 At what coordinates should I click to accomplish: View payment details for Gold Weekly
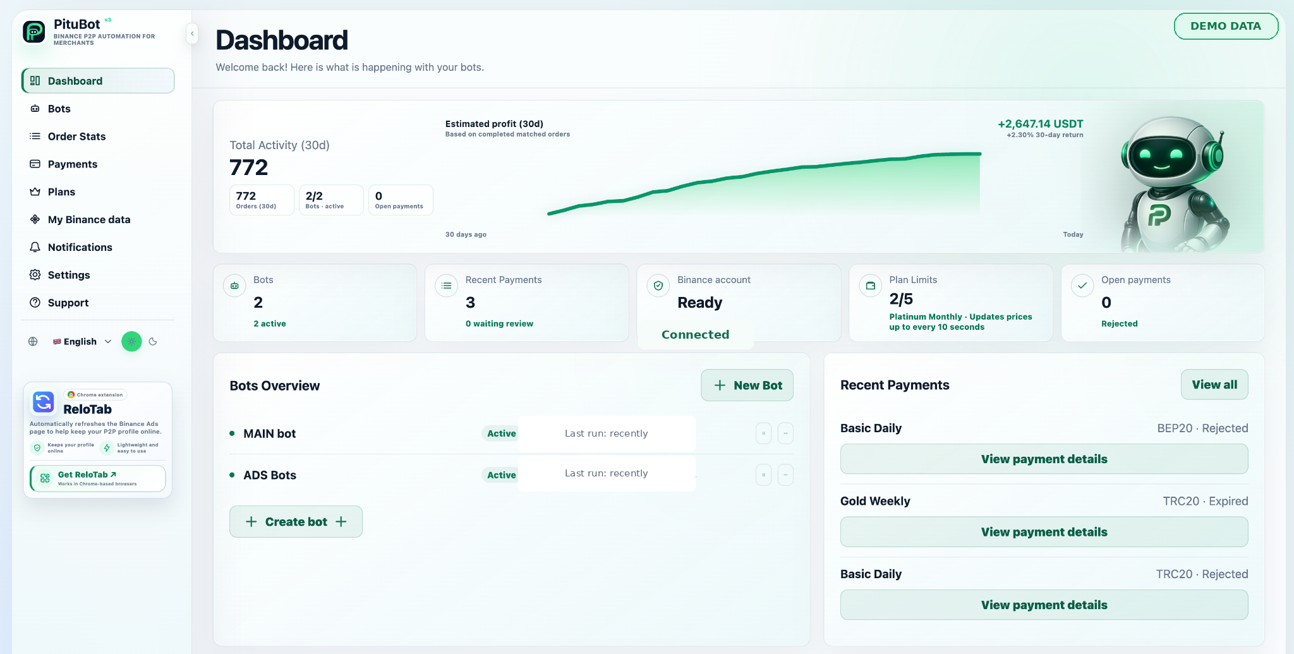click(1044, 532)
